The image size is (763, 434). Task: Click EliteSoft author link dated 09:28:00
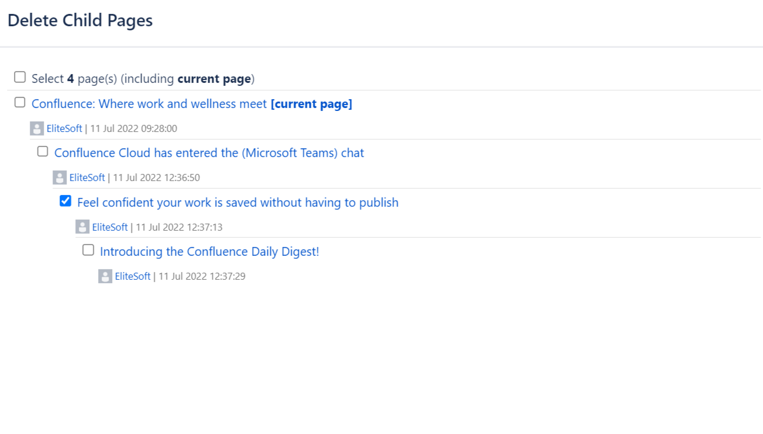tap(64, 129)
